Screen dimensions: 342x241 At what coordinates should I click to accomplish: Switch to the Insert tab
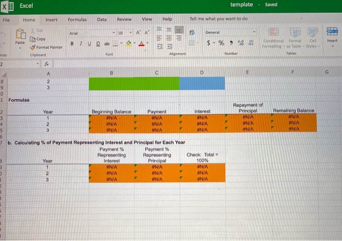(x=51, y=20)
